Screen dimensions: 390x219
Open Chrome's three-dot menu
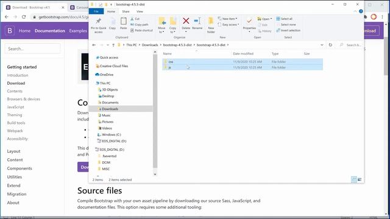(x=382, y=17)
